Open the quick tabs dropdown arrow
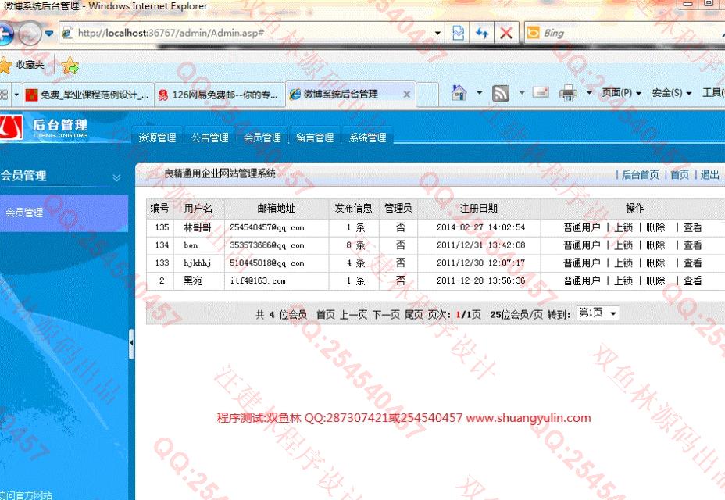Screen dimensions: 725x500 16,95
